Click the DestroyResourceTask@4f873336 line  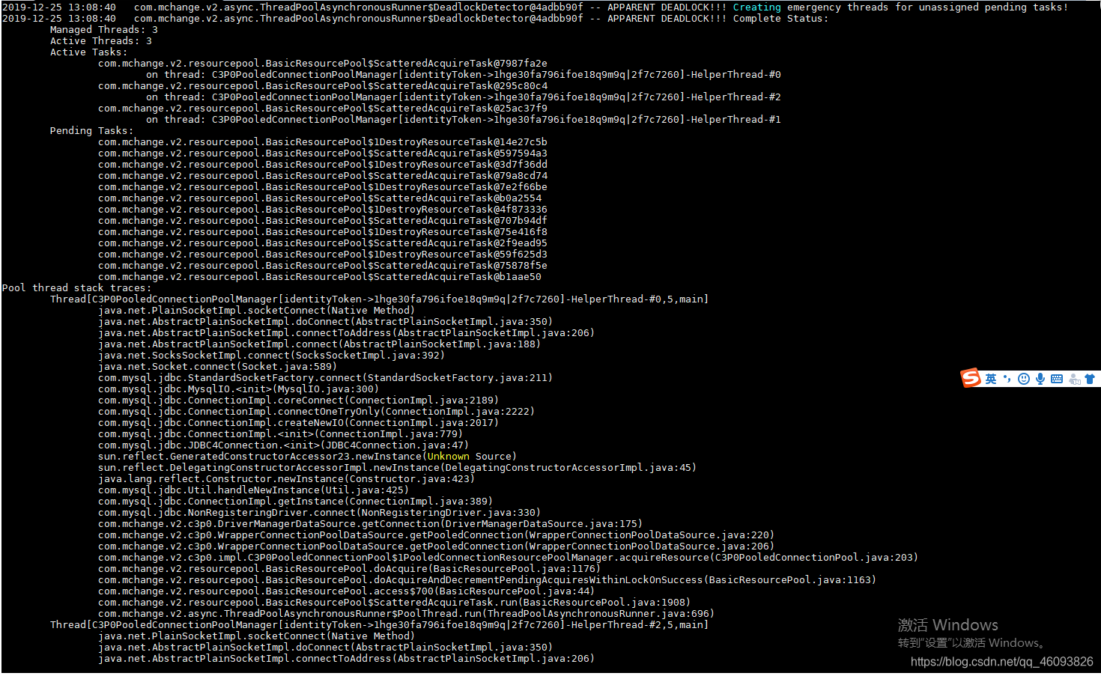click(323, 210)
